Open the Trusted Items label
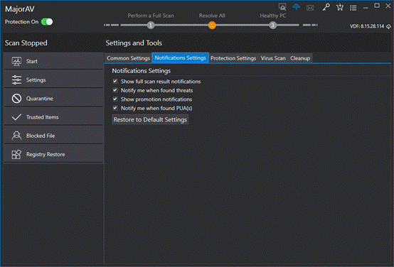The width and height of the screenshot is (394, 267). click(x=43, y=117)
